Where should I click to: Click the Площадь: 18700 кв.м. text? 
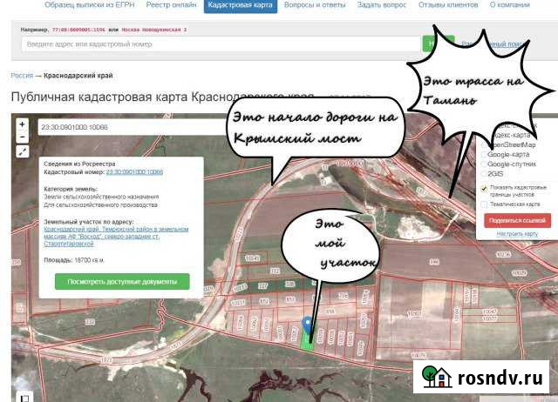[x=74, y=260]
